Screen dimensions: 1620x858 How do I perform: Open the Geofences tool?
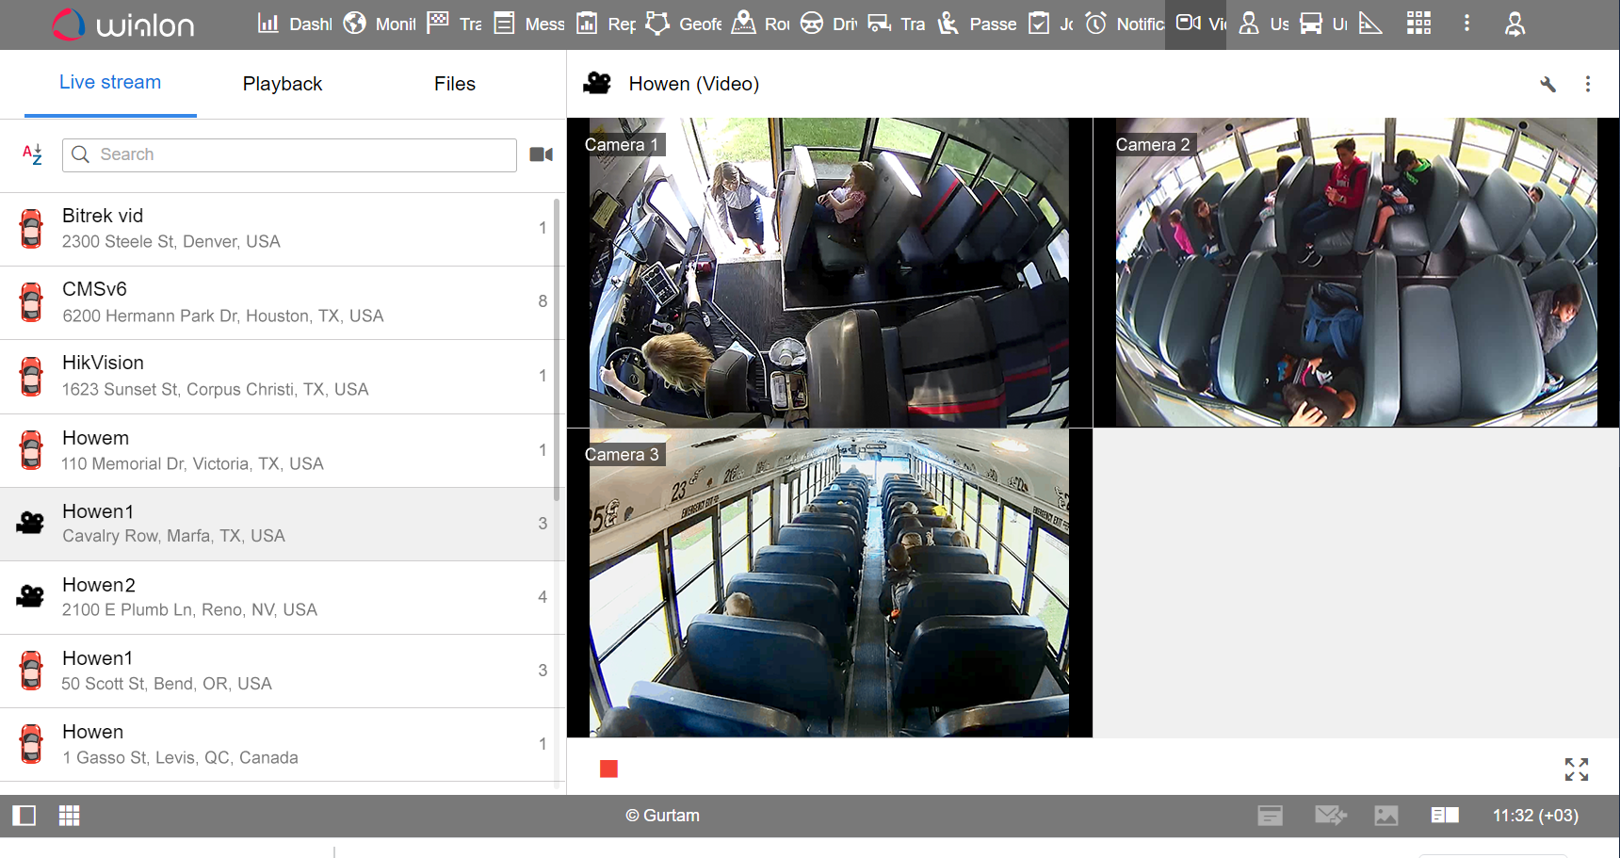click(x=656, y=23)
